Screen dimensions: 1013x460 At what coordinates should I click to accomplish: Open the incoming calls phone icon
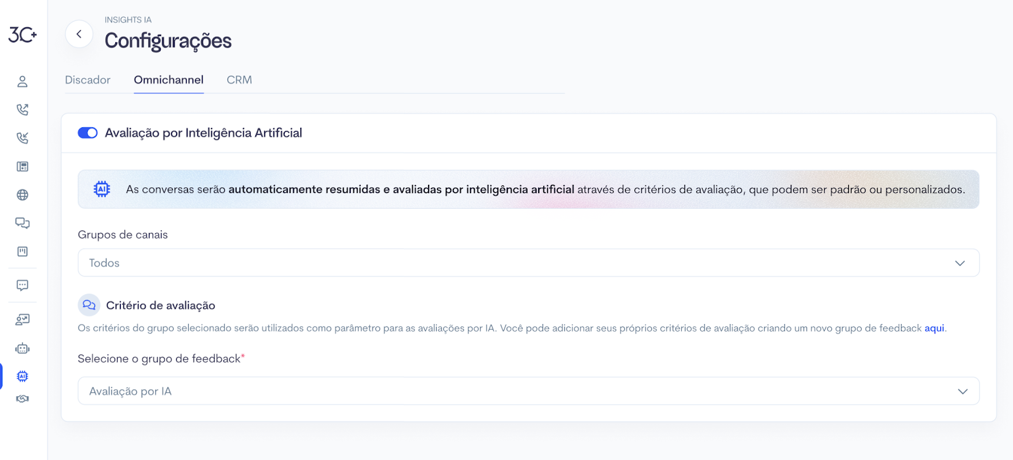pos(22,138)
